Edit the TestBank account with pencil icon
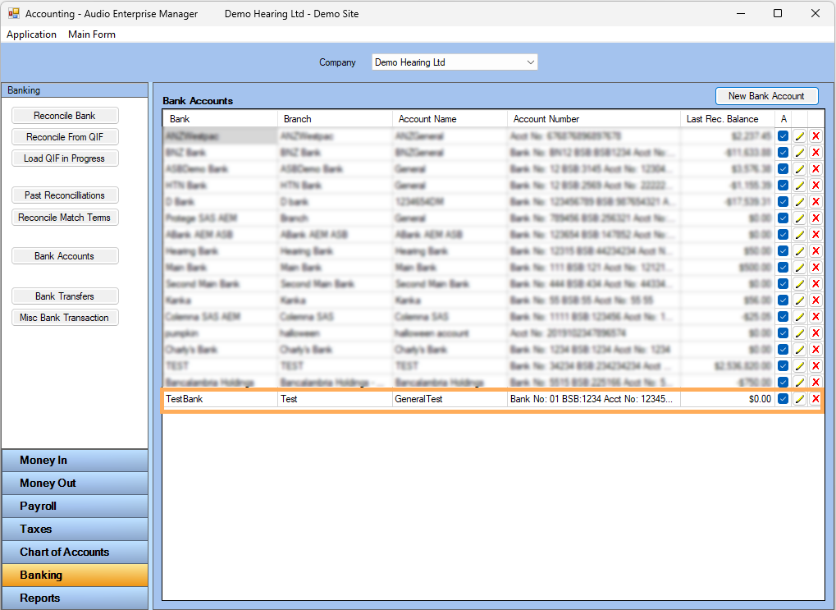Viewport: 836px width, 610px height. 799,399
